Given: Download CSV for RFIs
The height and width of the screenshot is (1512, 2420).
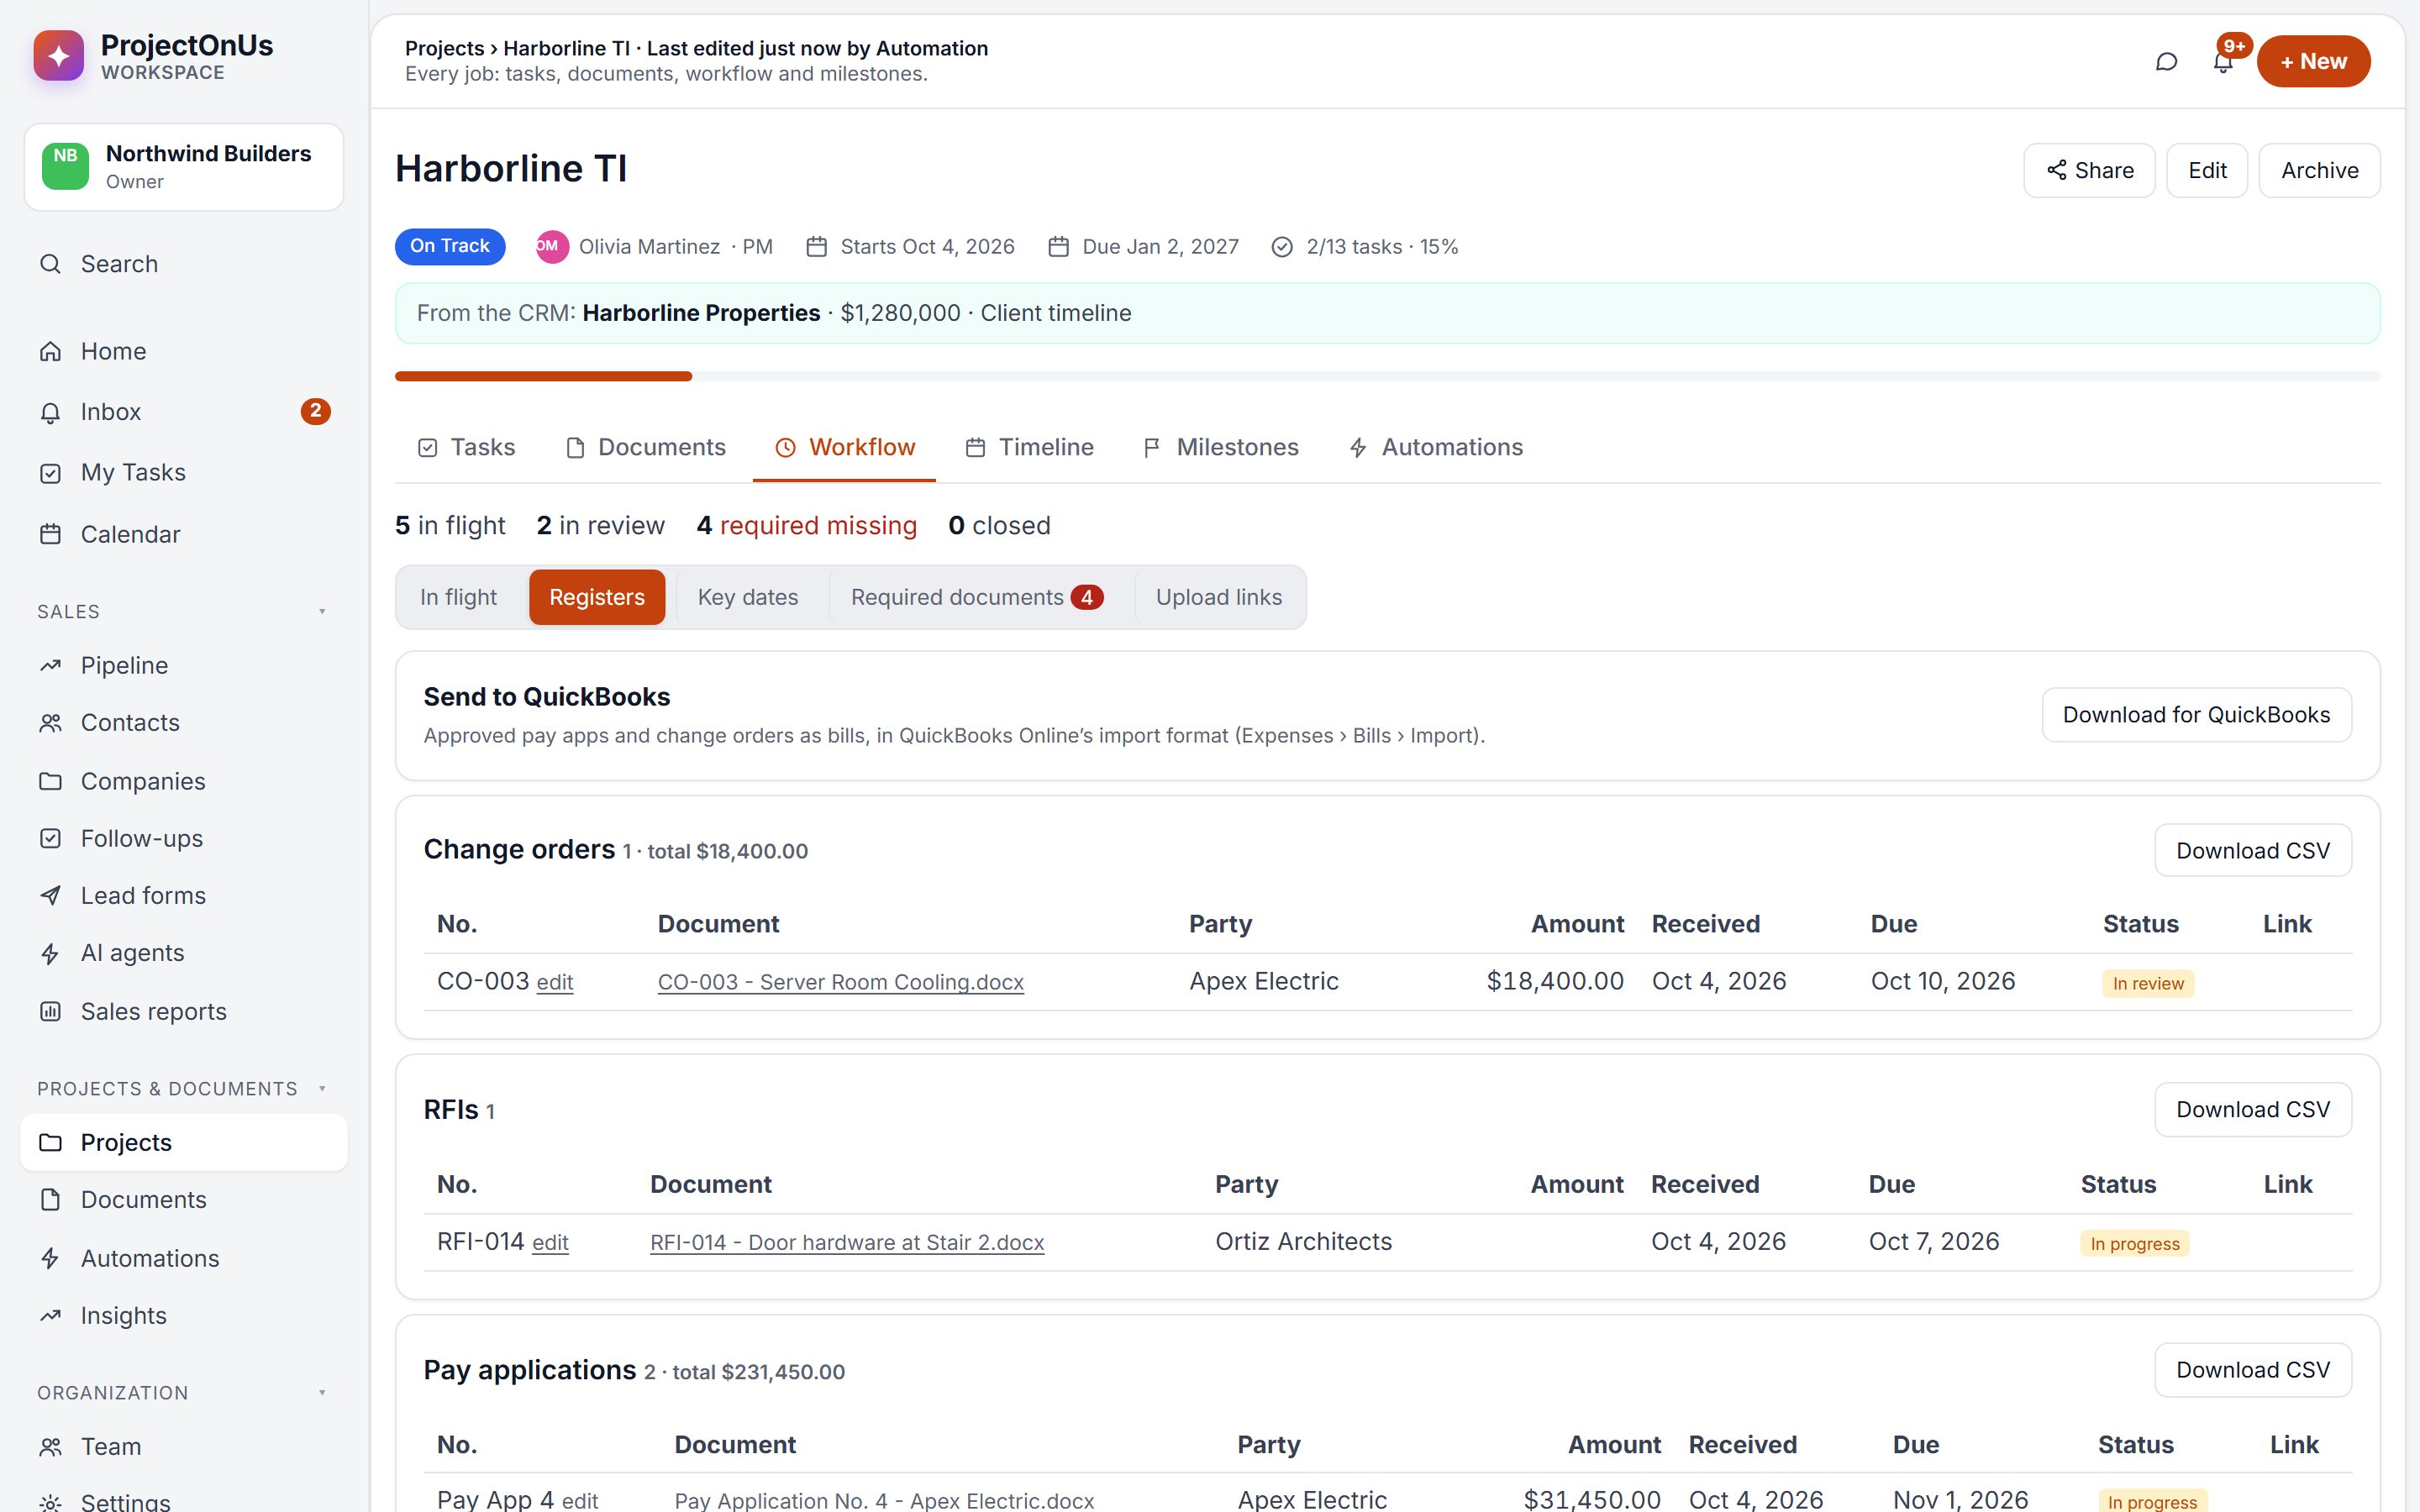Looking at the screenshot, I should [x=2253, y=1110].
